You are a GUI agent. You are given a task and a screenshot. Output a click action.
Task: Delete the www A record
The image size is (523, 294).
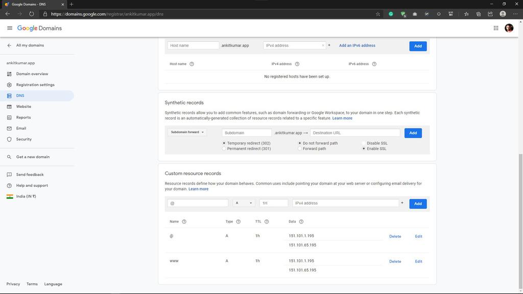tap(395, 261)
